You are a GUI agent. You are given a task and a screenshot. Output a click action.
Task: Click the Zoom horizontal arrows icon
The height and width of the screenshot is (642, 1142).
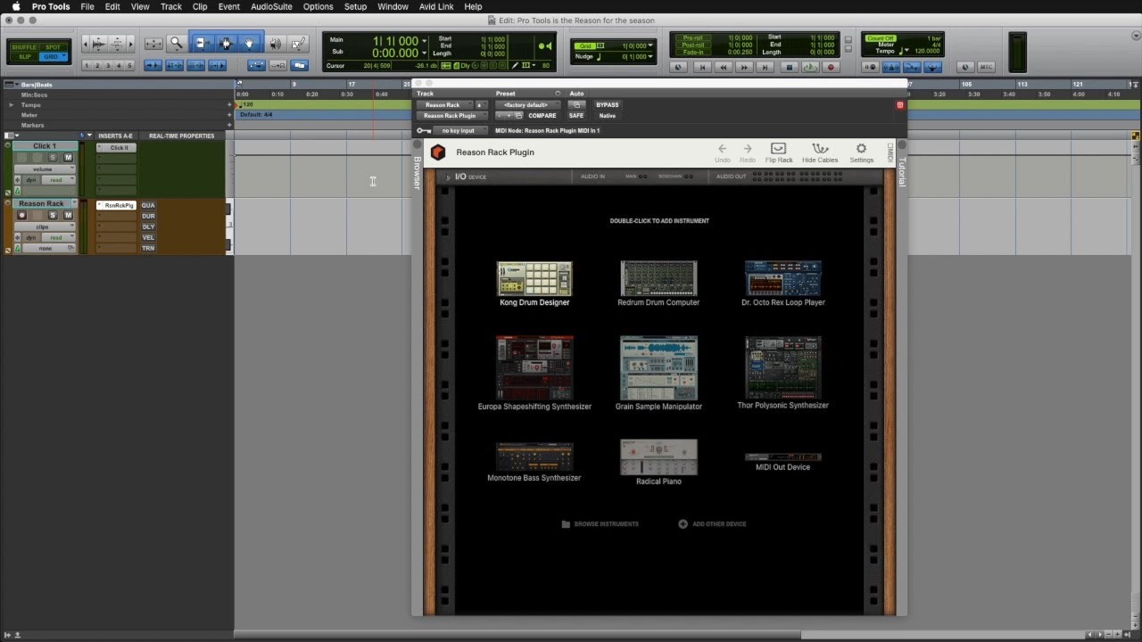point(153,43)
